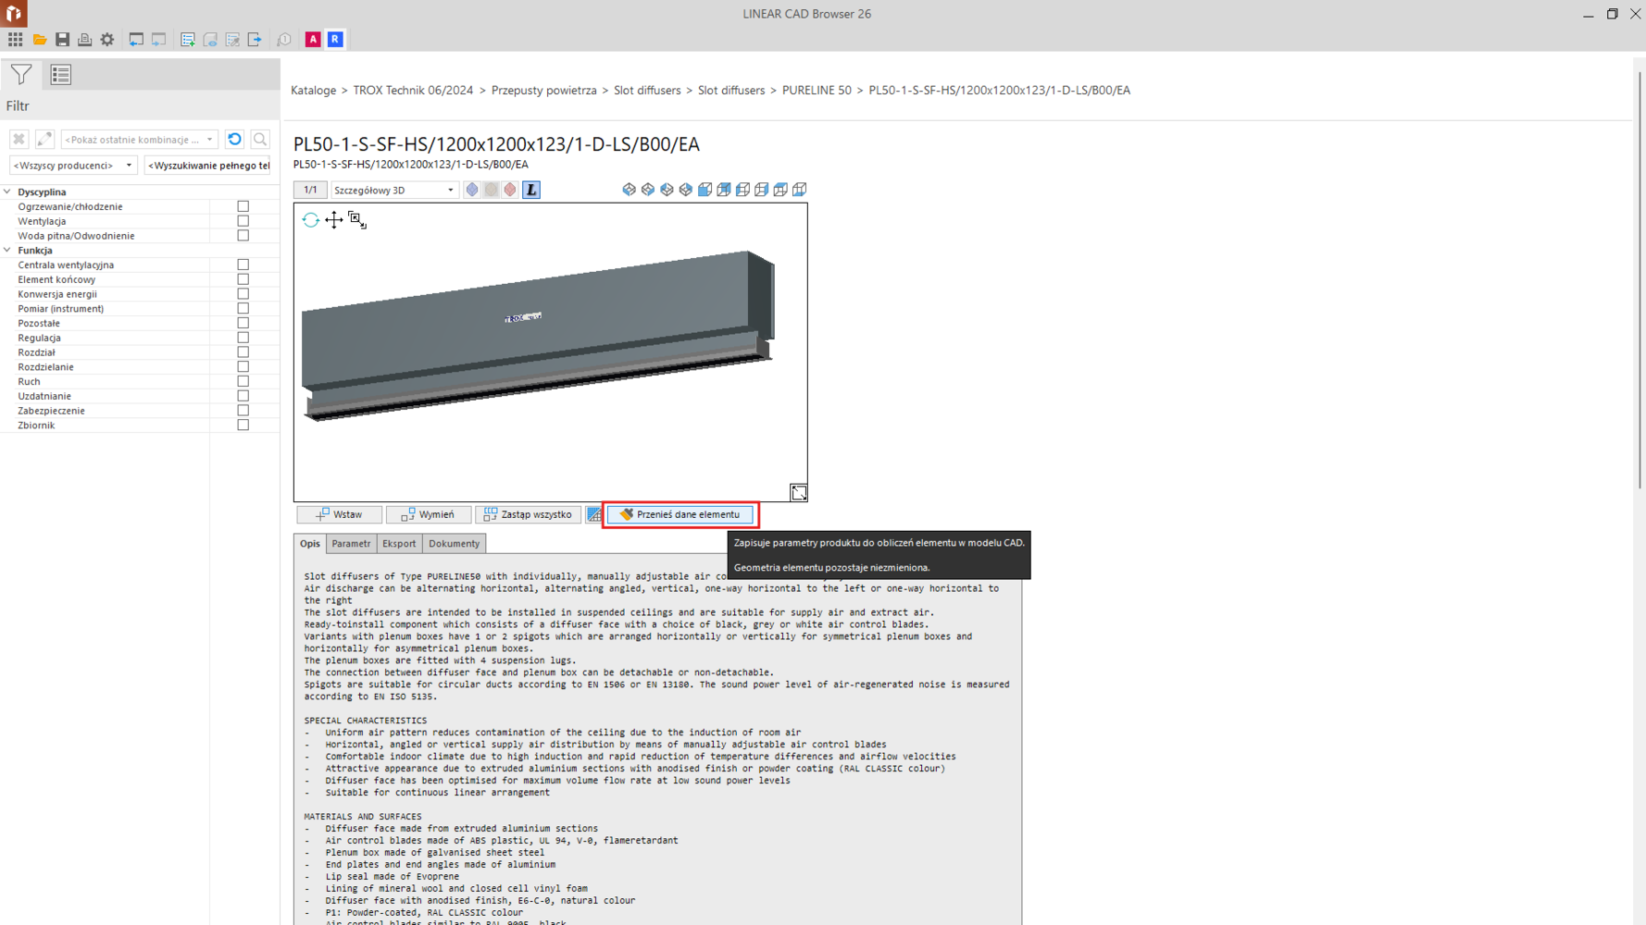Click the reset filter circular arrow icon

click(x=235, y=140)
